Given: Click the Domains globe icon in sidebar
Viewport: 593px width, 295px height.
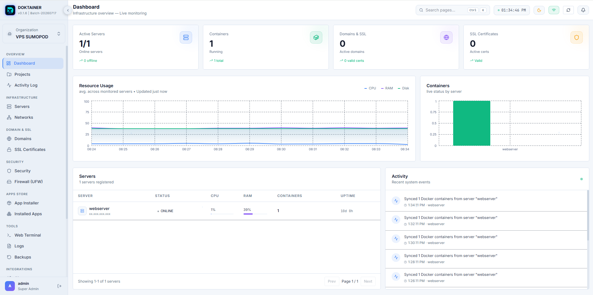Looking at the screenshot, I should pos(9,139).
